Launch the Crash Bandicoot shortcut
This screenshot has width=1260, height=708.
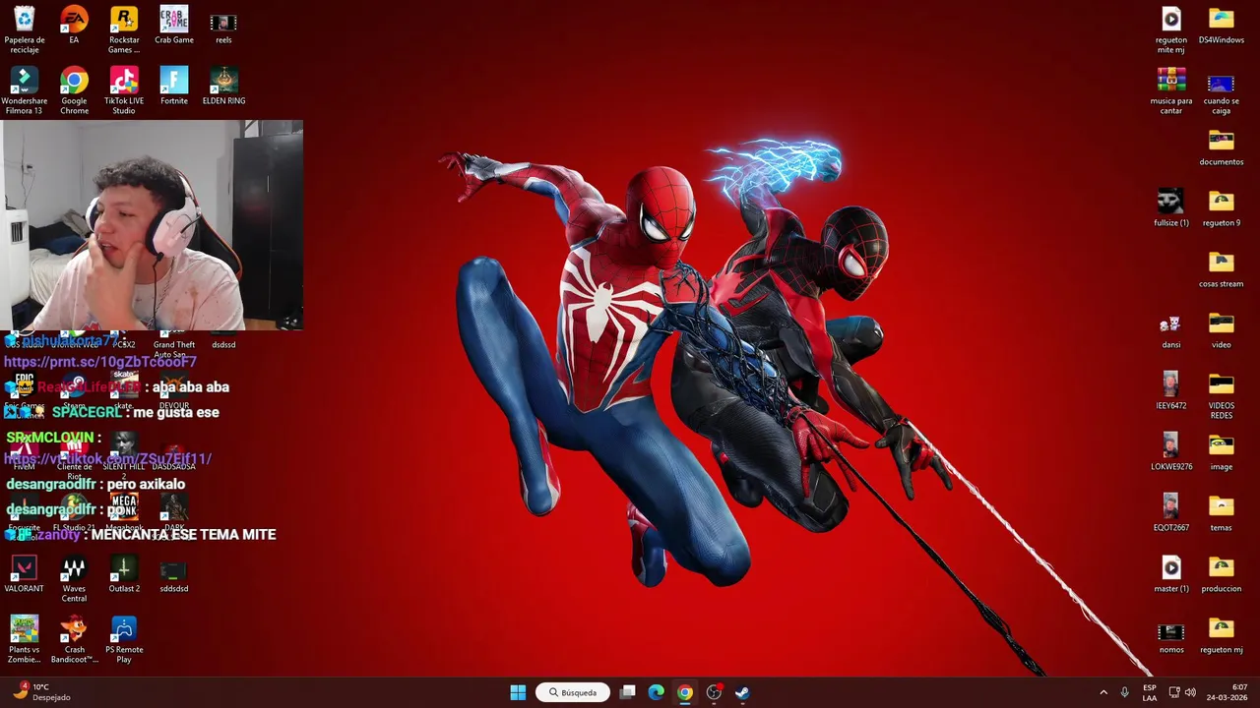click(74, 640)
